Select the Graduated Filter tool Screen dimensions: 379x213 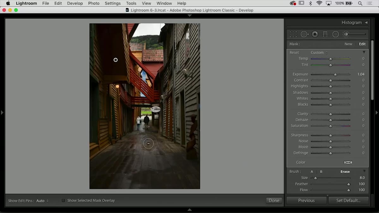(325, 34)
